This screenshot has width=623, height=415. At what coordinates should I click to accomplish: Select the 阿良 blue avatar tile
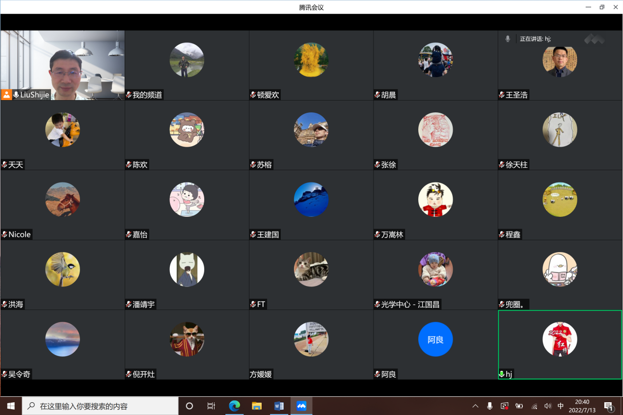(x=435, y=339)
